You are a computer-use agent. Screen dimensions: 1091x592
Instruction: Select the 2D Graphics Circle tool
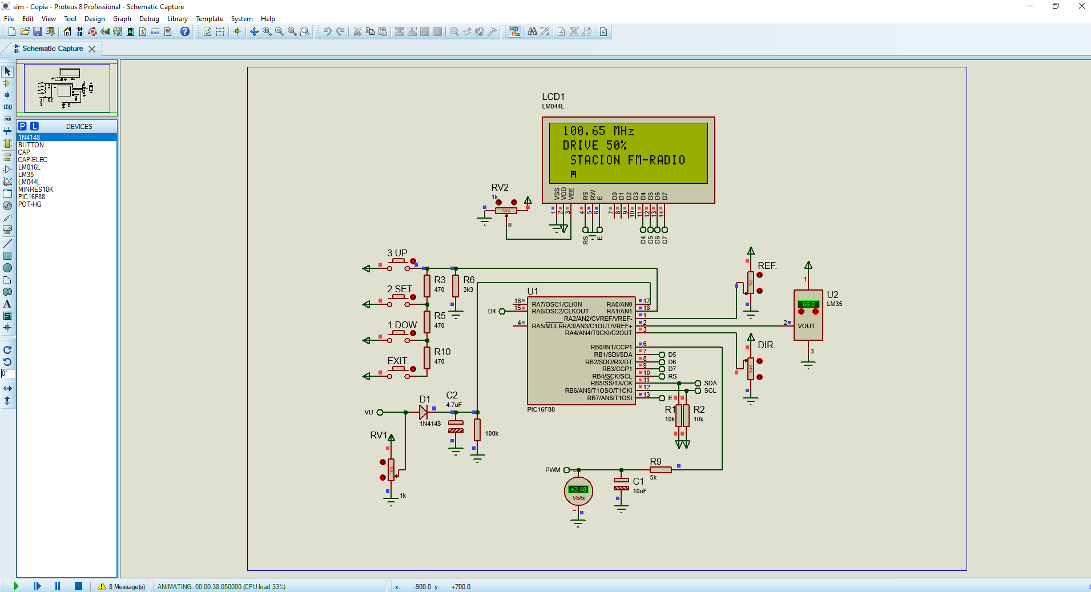(x=7, y=268)
